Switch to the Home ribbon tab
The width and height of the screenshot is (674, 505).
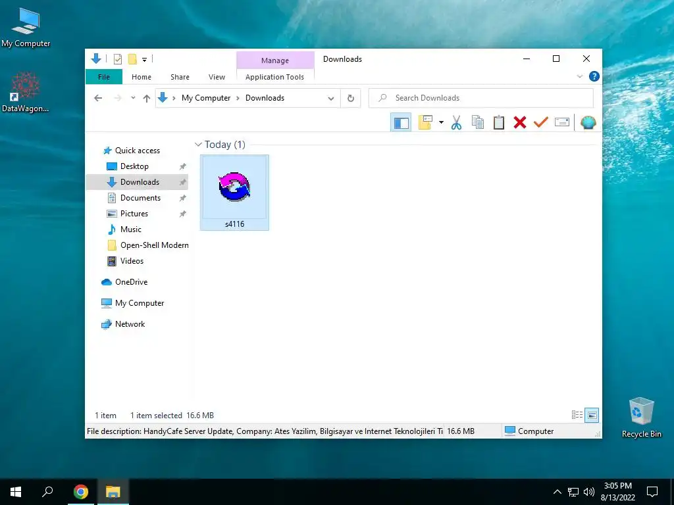[x=142, y=77]
